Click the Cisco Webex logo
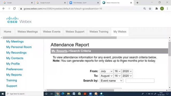 coord(19,20)
